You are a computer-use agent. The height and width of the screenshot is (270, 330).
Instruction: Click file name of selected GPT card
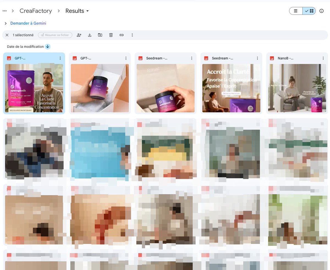point(20,58)
